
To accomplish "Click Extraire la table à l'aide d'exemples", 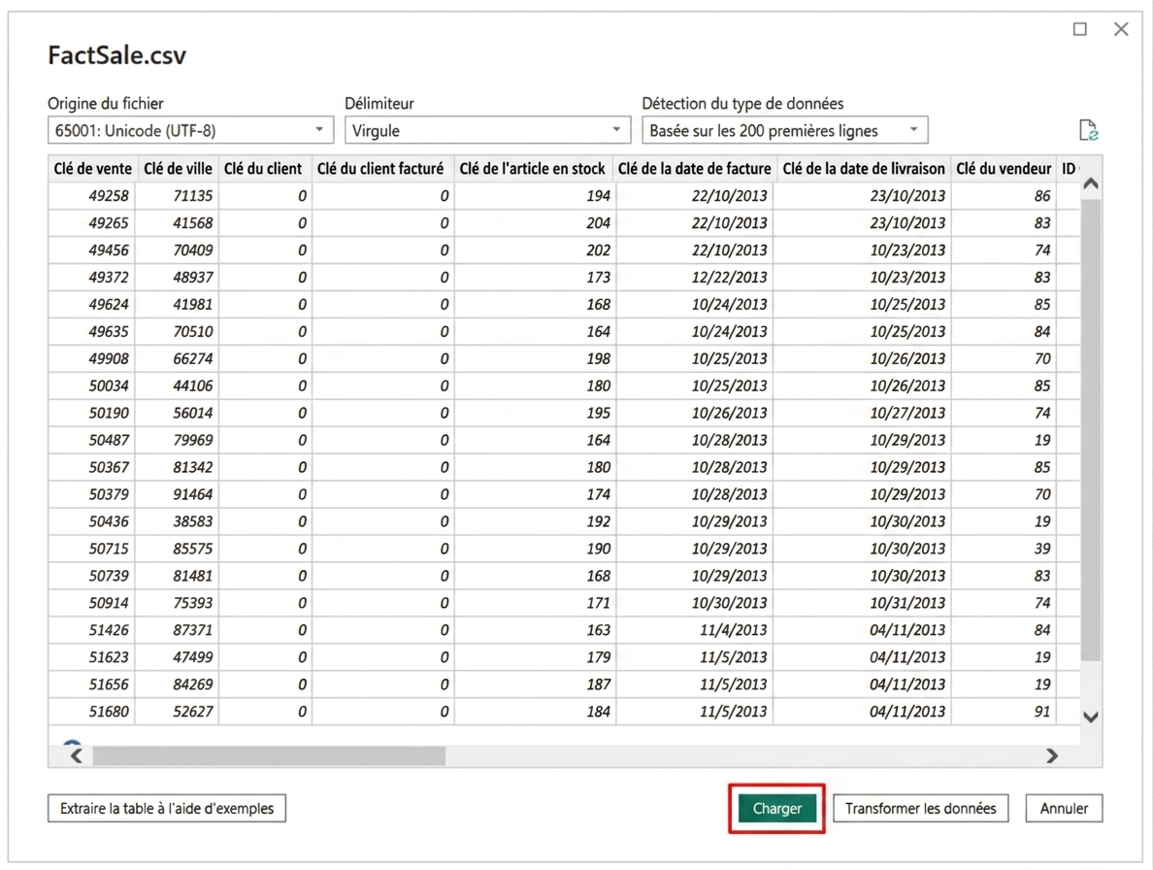I will click(x=167, y=808).
